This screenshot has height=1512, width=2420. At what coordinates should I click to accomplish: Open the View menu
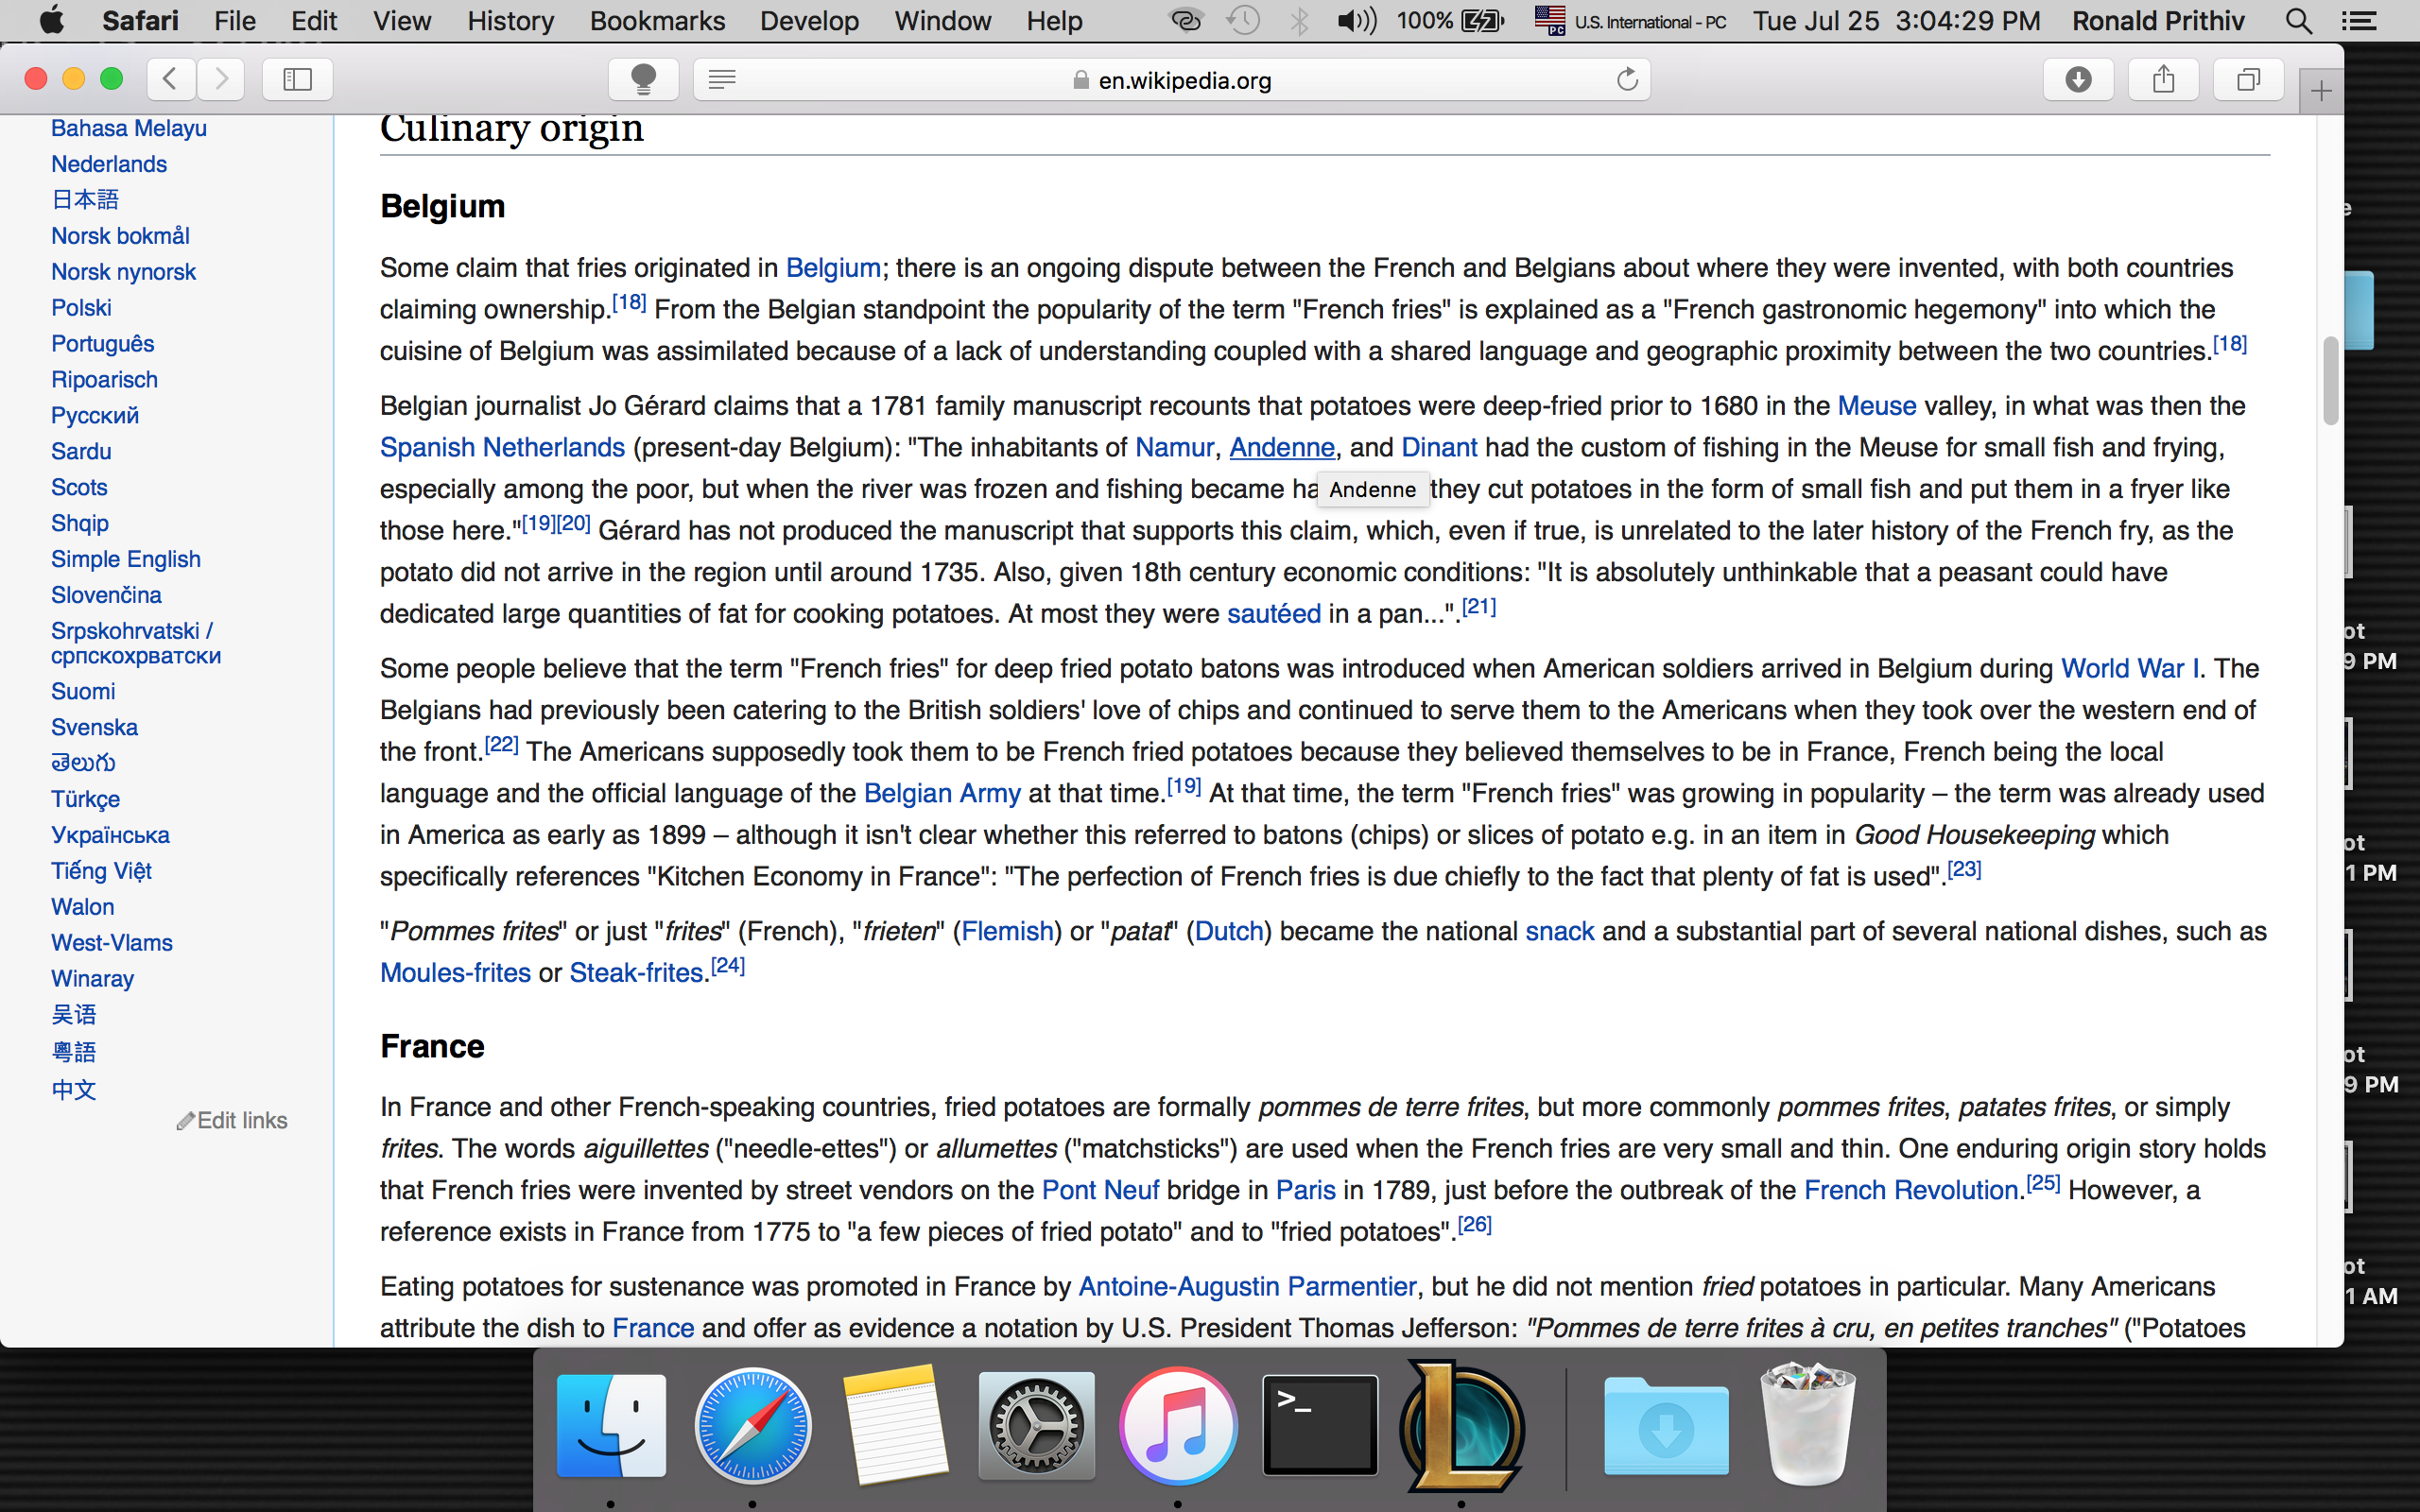click(402, 20)
